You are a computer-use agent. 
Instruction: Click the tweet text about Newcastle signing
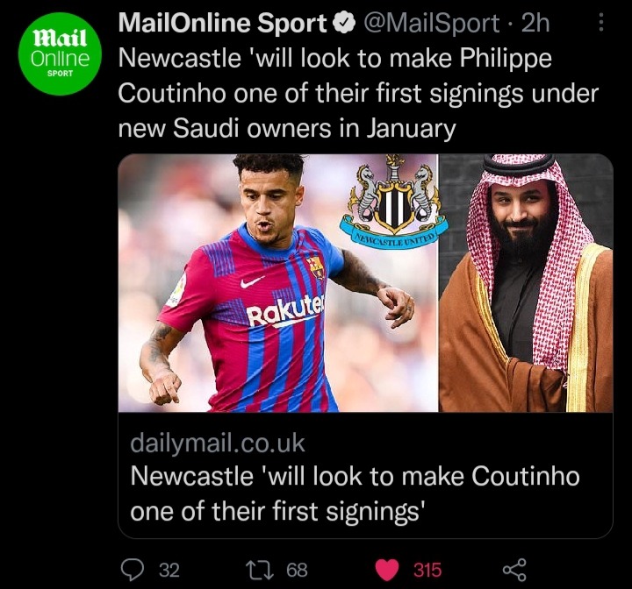click(358, 94)
